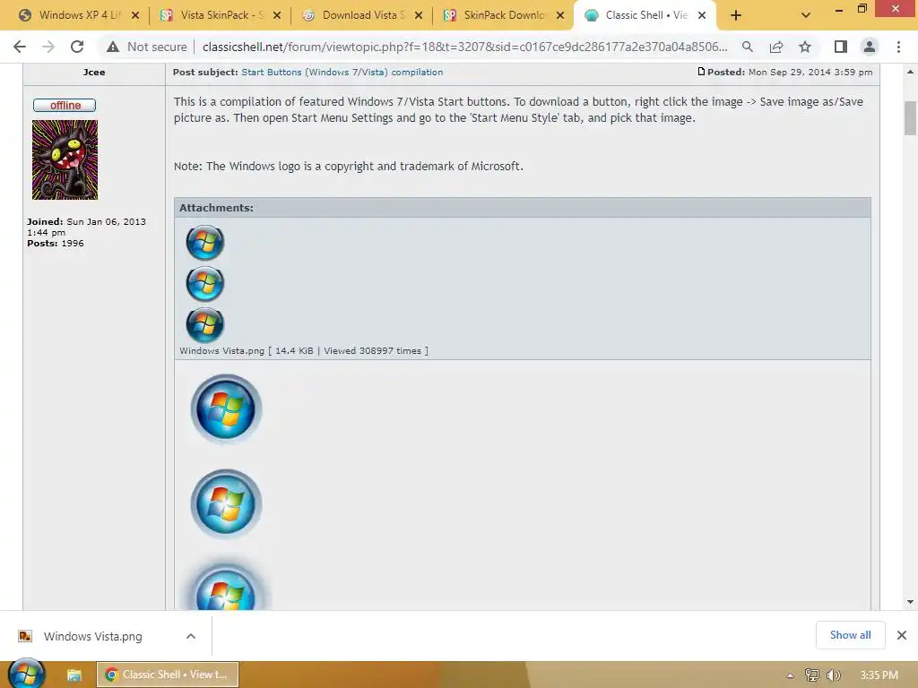The image size is (918, 688).
Task: Click the 3:35 PM taskbar clock
Action: coord(879,675)
